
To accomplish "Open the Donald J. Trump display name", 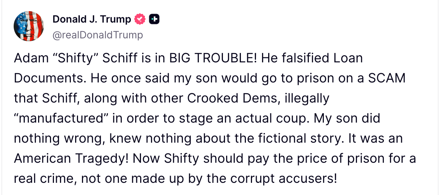I will (x=92, y=19).
